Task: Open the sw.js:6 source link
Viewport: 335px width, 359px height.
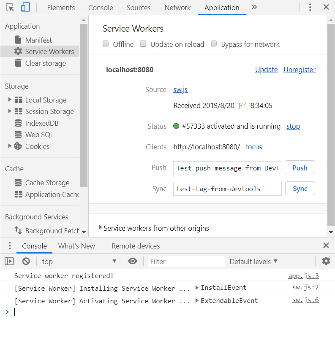Action: pyautogui.click(x=305, y=300)
